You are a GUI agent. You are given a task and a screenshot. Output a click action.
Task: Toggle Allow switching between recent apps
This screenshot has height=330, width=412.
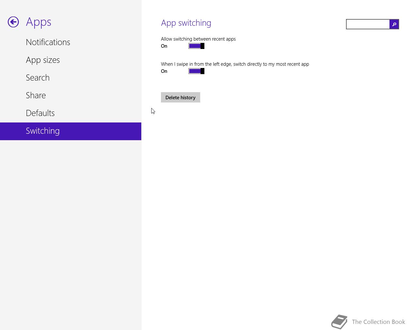[x=196, y=46]
